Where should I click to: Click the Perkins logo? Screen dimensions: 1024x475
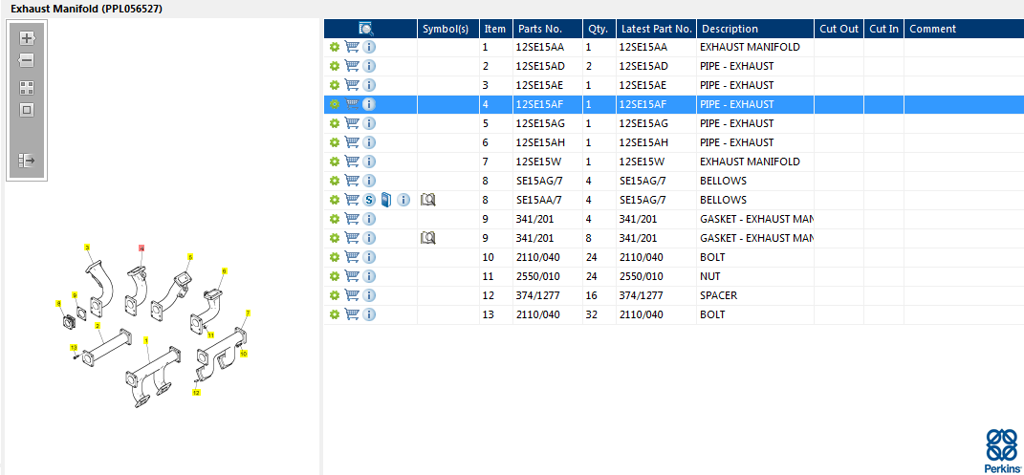tap(1002, 451)
